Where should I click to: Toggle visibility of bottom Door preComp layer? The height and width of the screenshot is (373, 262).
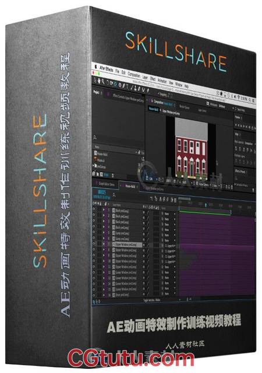(94, 295)
